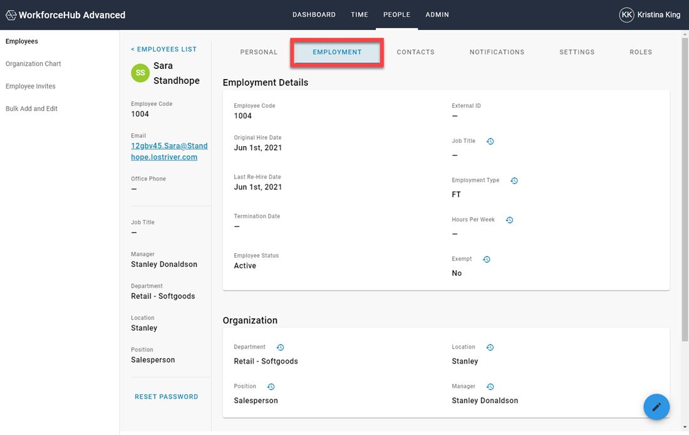Select the Notifications tab
Screen dimensions: 689x435
497,52
